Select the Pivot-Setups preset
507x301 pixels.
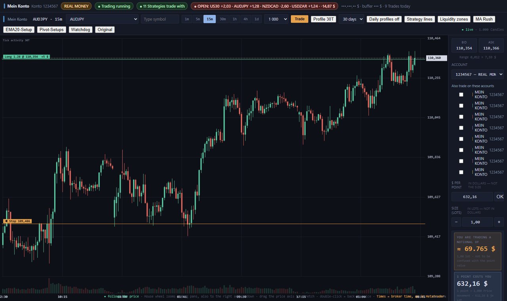tap(51, 30)
